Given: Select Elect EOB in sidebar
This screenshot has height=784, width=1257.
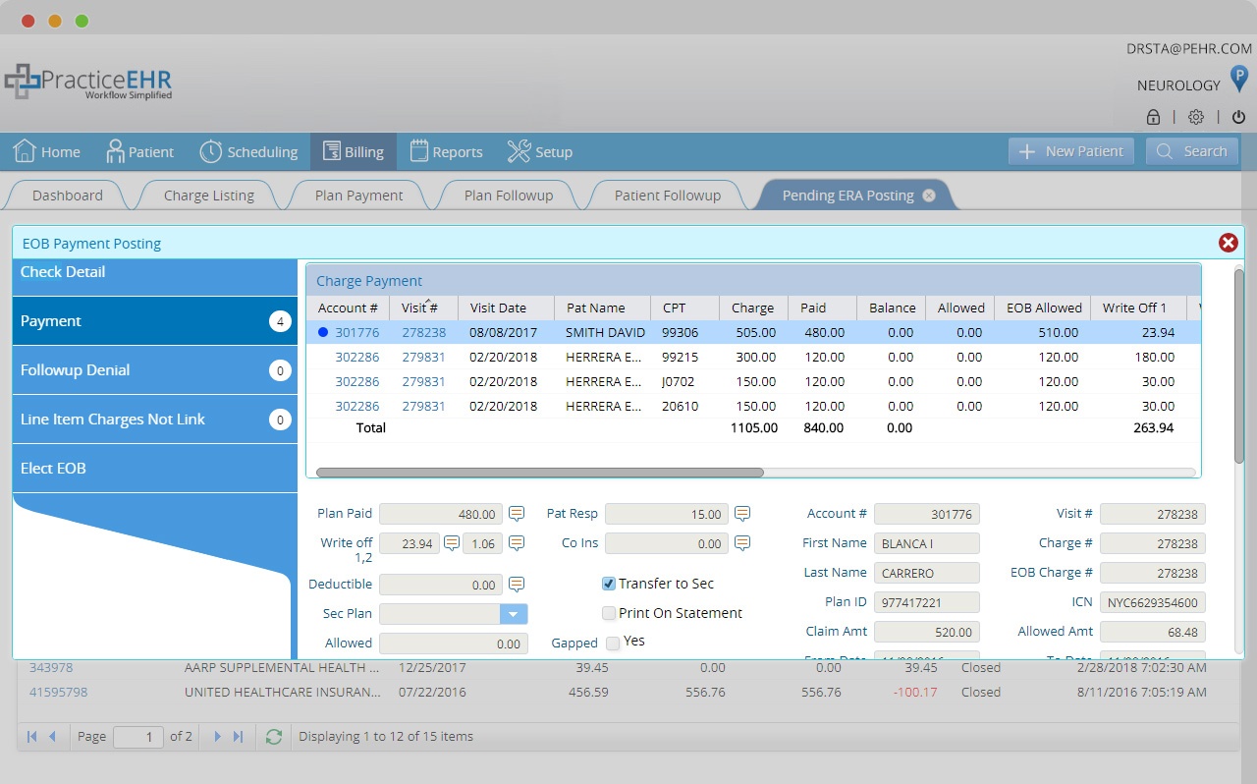Looking at the screenshot, I should [154, 469].
